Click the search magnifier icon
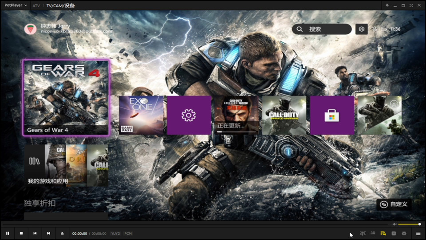 [x=300, y=29]
